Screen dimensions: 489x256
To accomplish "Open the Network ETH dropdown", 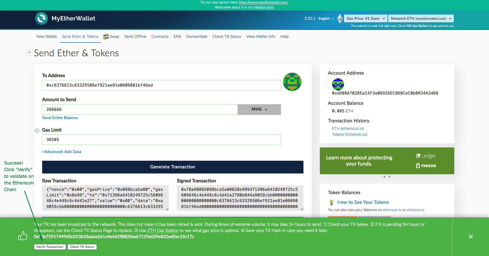I will coord(421,18).
